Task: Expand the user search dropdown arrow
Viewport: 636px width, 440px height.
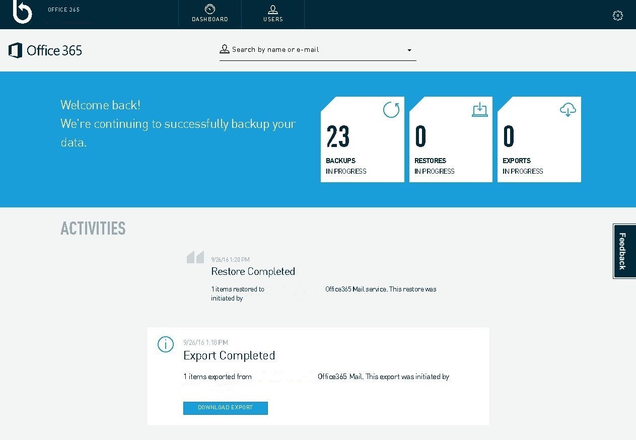Action: [x=409, y=50]
